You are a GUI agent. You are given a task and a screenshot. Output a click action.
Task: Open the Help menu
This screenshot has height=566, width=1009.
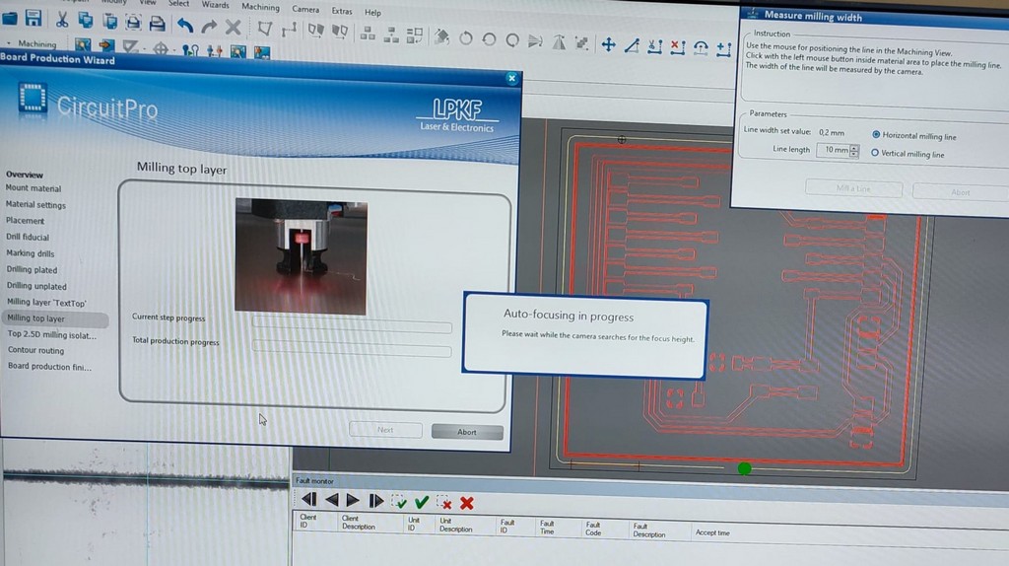[372, 12]
